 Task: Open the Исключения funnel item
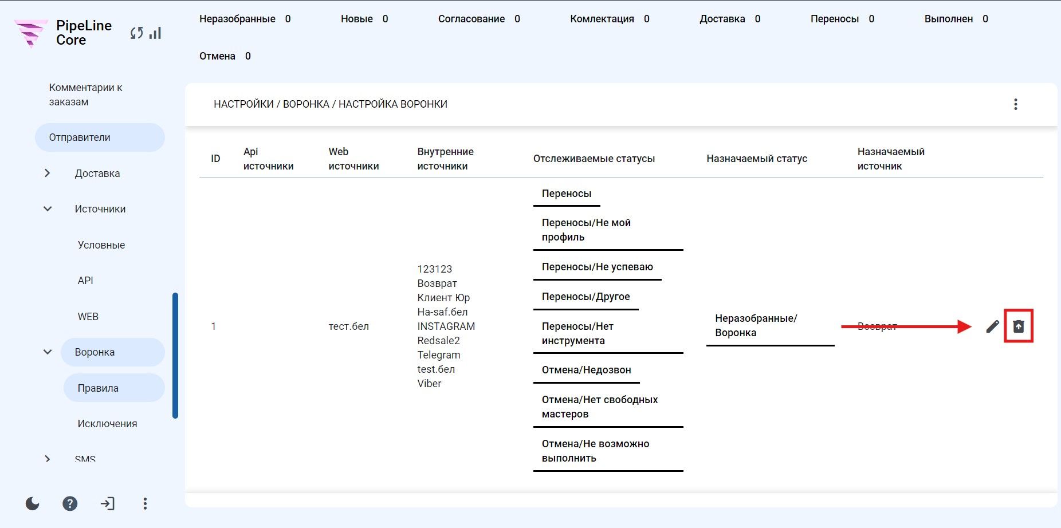click(x=108, y=424)
